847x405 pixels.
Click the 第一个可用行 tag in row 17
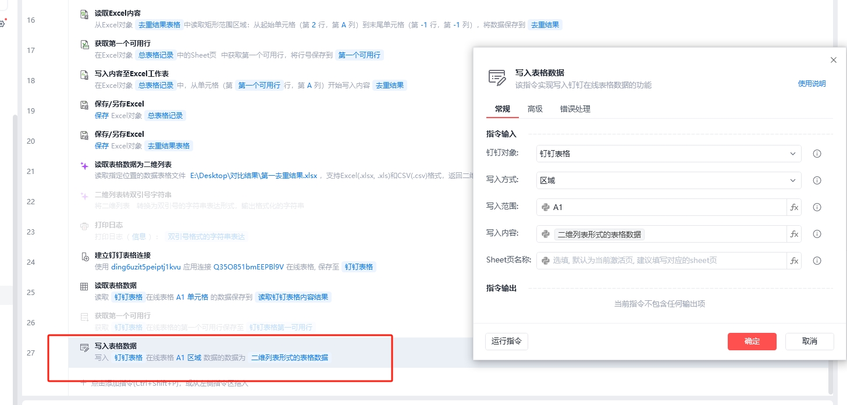[x=360, y=55]
